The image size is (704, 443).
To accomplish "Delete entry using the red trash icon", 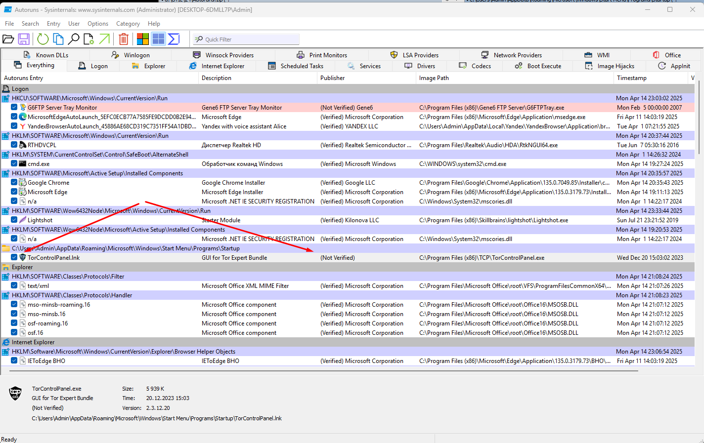I will (x=124, y=39).
